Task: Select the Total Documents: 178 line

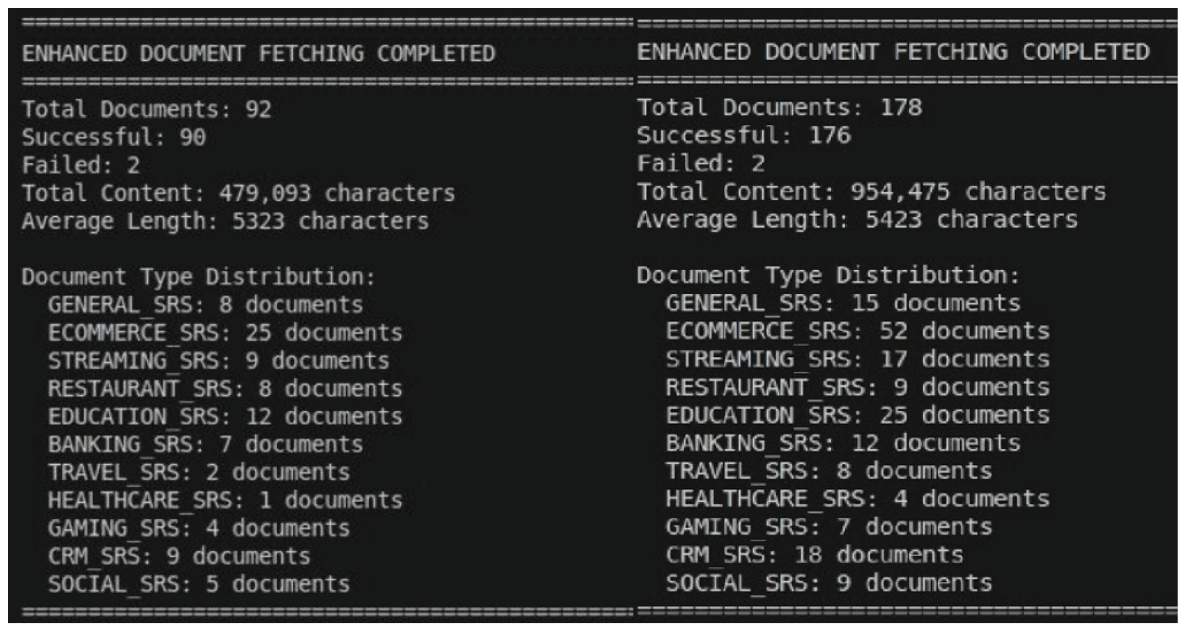Action: coord(780,108)
